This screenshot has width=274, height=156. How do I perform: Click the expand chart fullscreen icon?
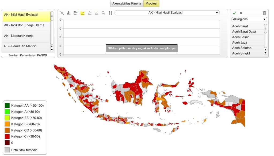coord(62,13)
